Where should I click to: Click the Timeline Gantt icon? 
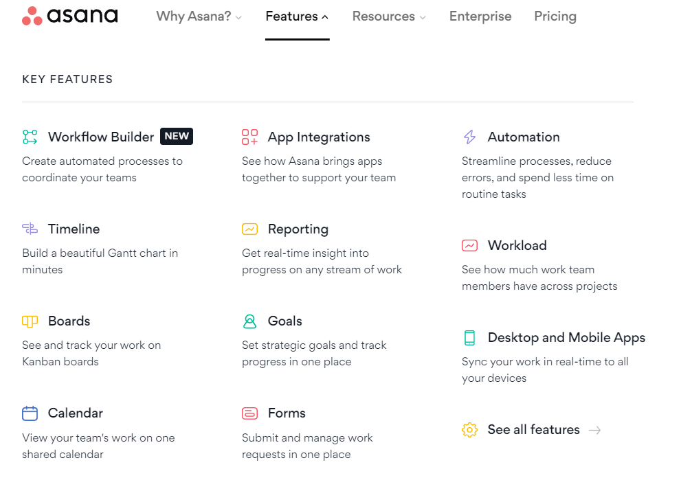point(30,229)
